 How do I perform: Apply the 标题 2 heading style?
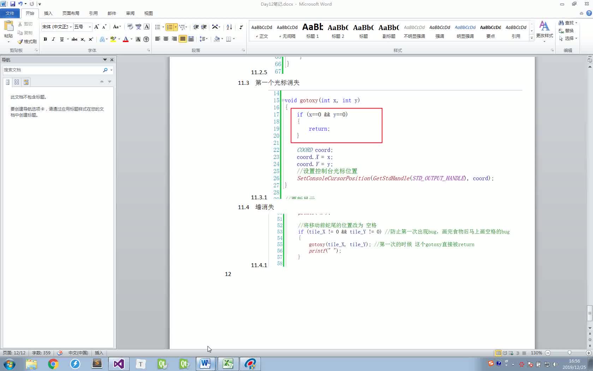point(338,31)
